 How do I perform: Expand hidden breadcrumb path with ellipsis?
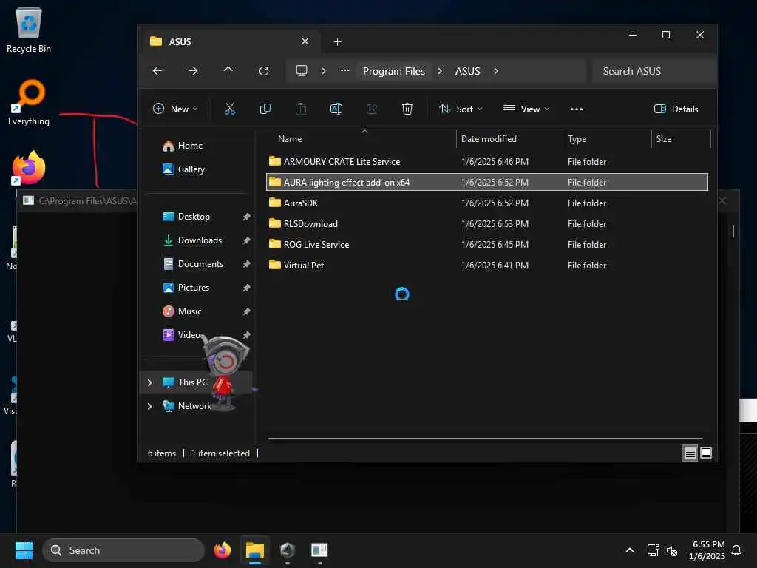(x=344, y=70)
